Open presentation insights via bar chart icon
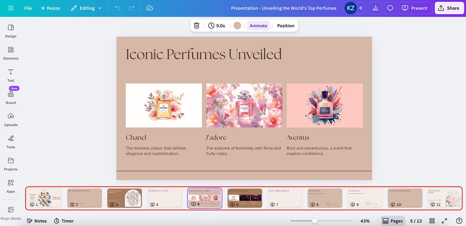 coord(375,8)
